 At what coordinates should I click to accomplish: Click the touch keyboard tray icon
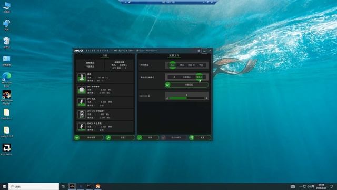293,186
